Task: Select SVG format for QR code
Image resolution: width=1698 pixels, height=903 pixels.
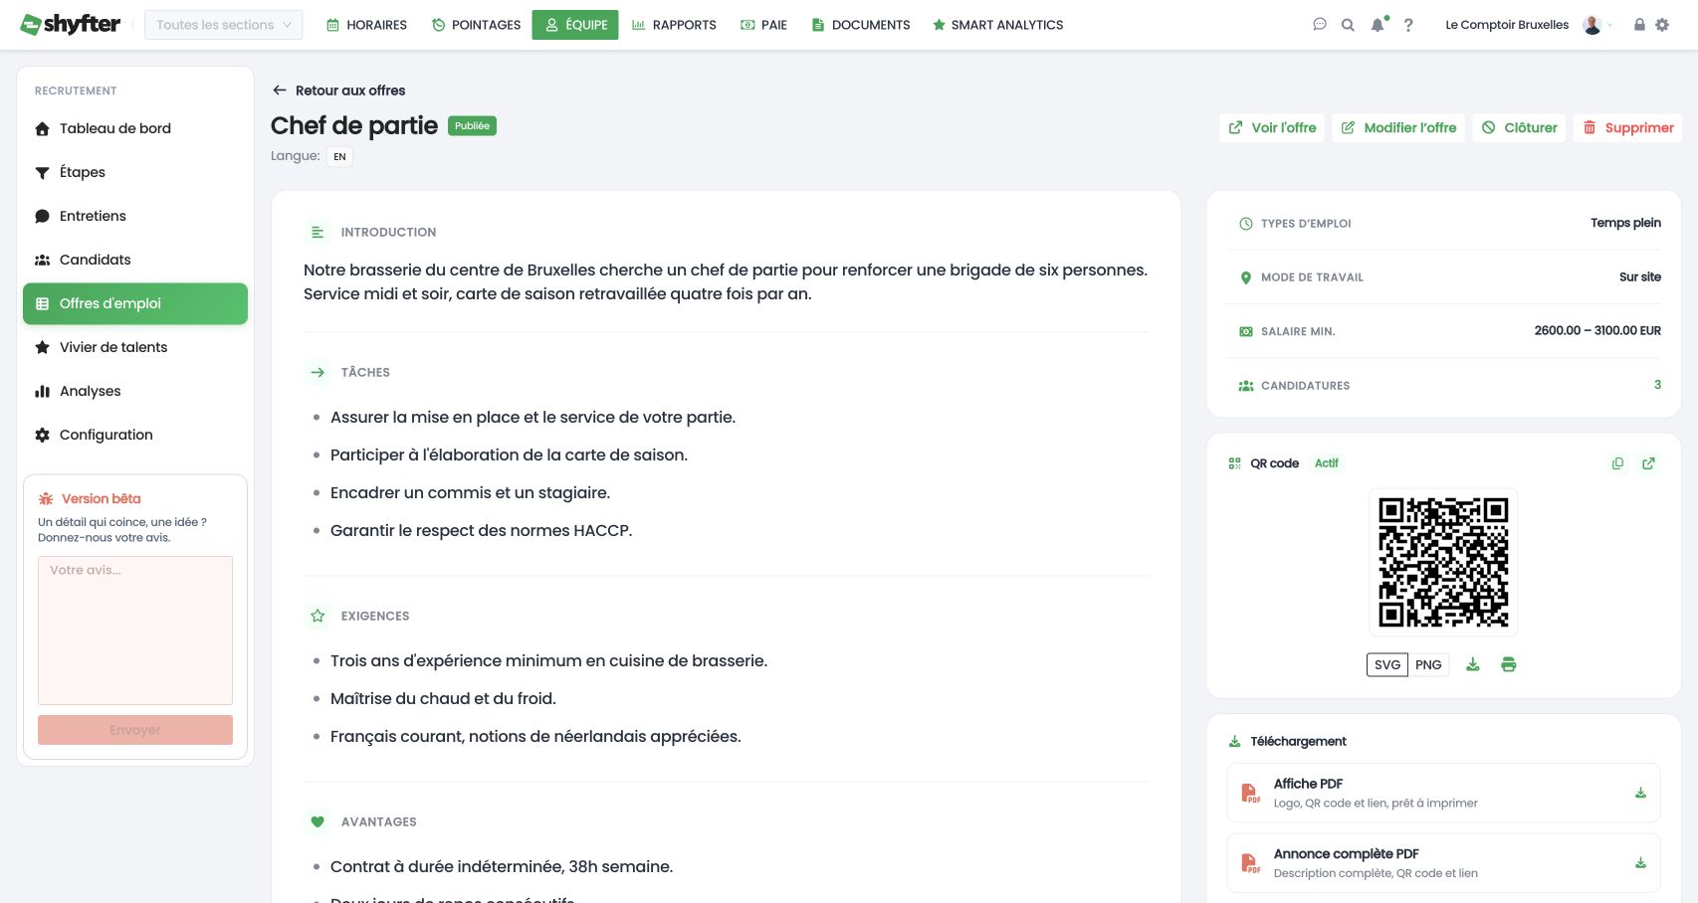Action: 1387,664
